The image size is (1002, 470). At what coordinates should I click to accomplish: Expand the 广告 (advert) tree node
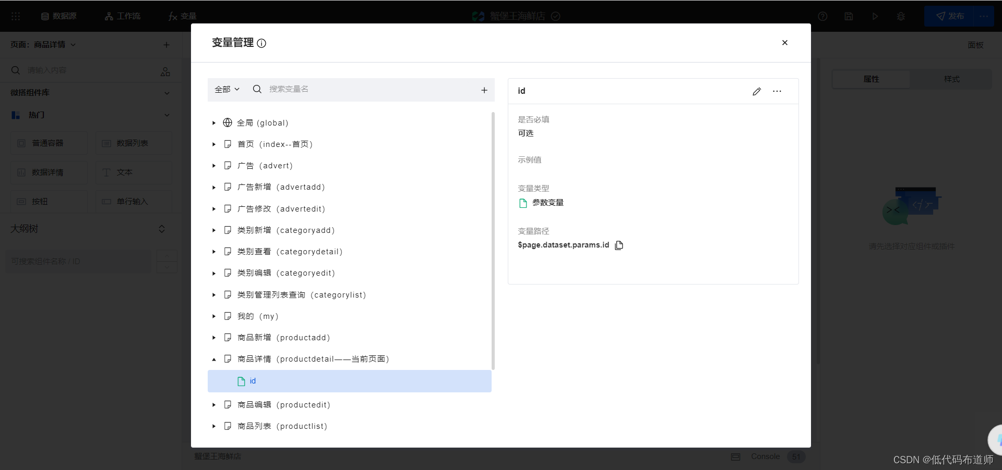click(214, 166)
